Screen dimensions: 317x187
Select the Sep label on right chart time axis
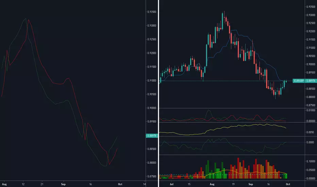click(251, 184)
